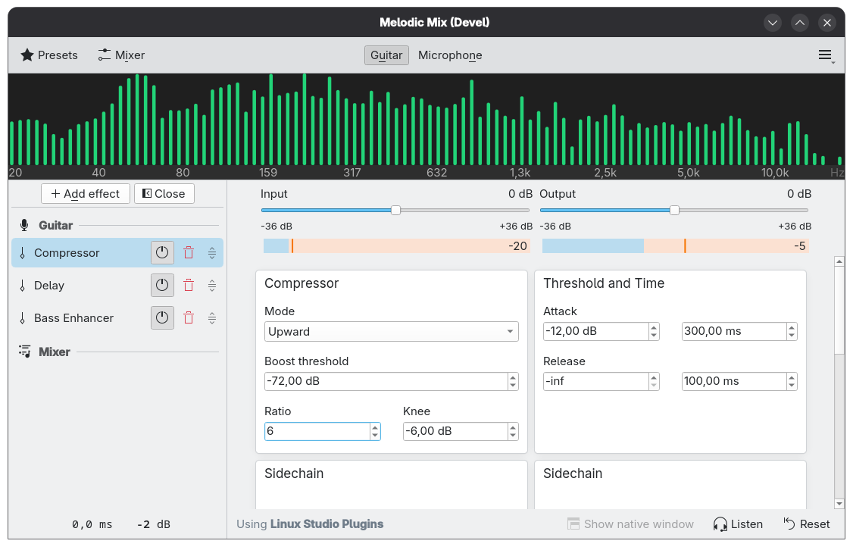The image size is (853, 547).
Task: Select the Guitar tab
Action: pos(386,55)
